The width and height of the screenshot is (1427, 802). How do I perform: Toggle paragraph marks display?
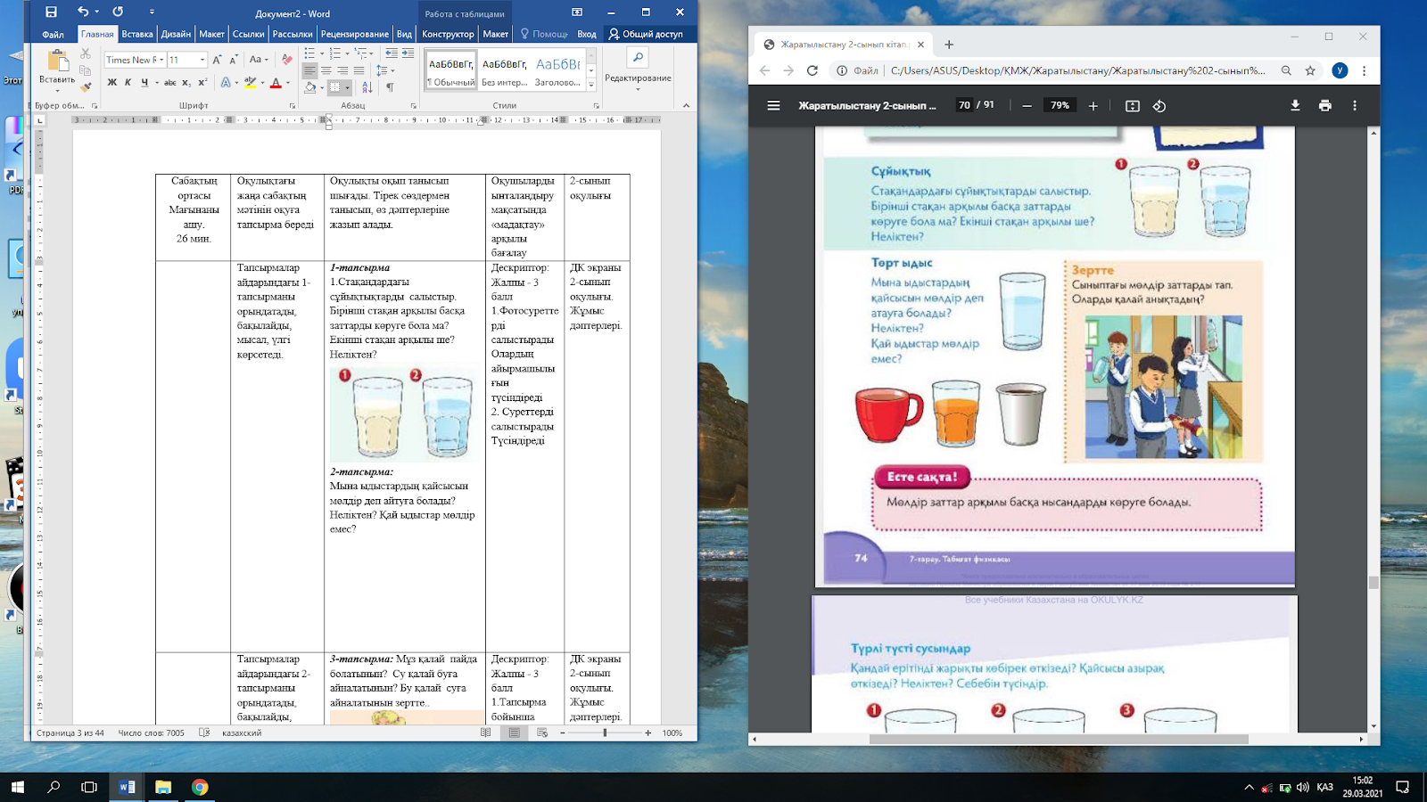390,87
